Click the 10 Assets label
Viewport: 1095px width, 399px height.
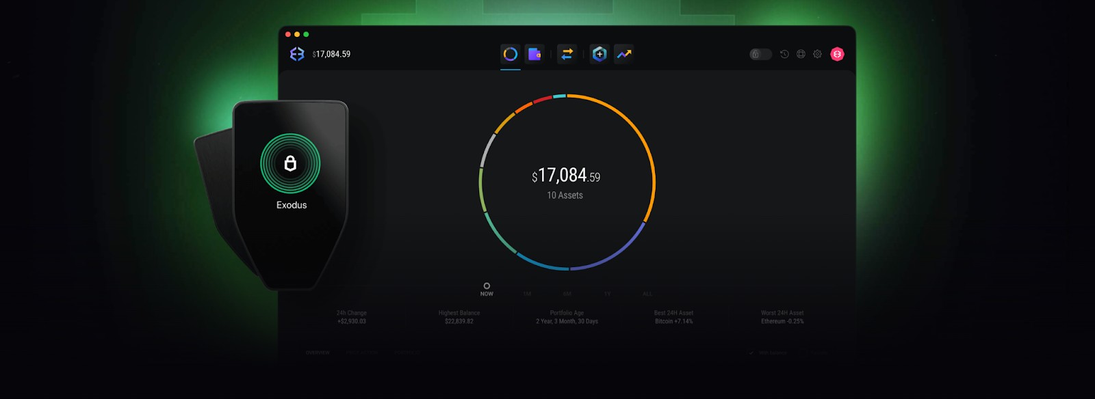point(565,195)
